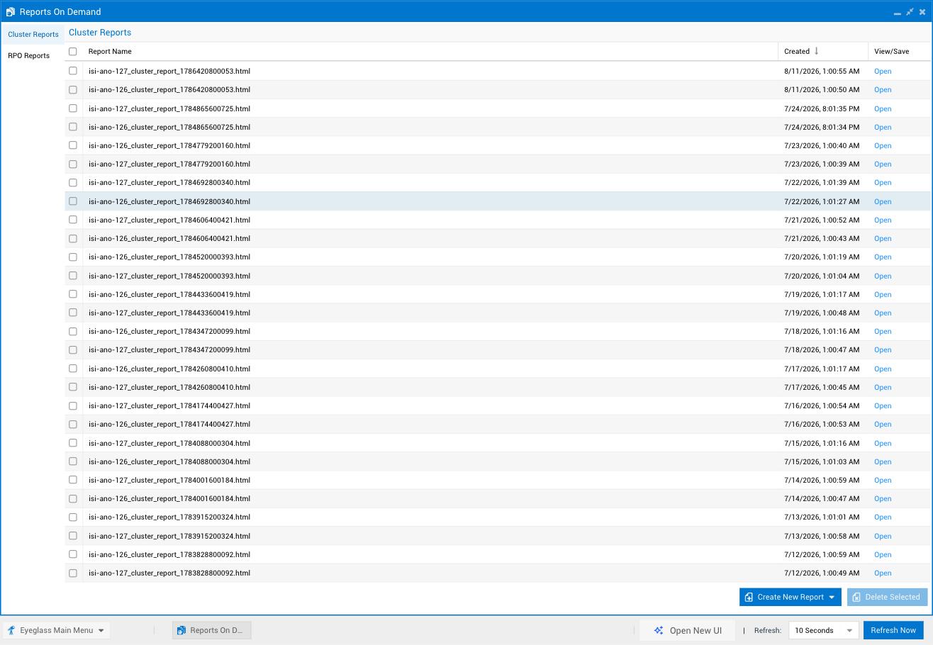Select row isi-ano-127_cluster_report_1784001600184.html
Screen dimensions: 933x645
click(x=497, y=480)
